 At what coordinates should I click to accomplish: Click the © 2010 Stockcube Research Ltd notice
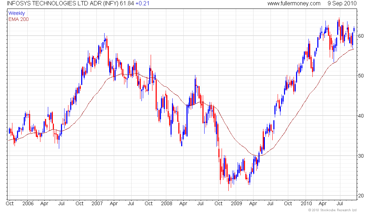[x=332, y=210]
